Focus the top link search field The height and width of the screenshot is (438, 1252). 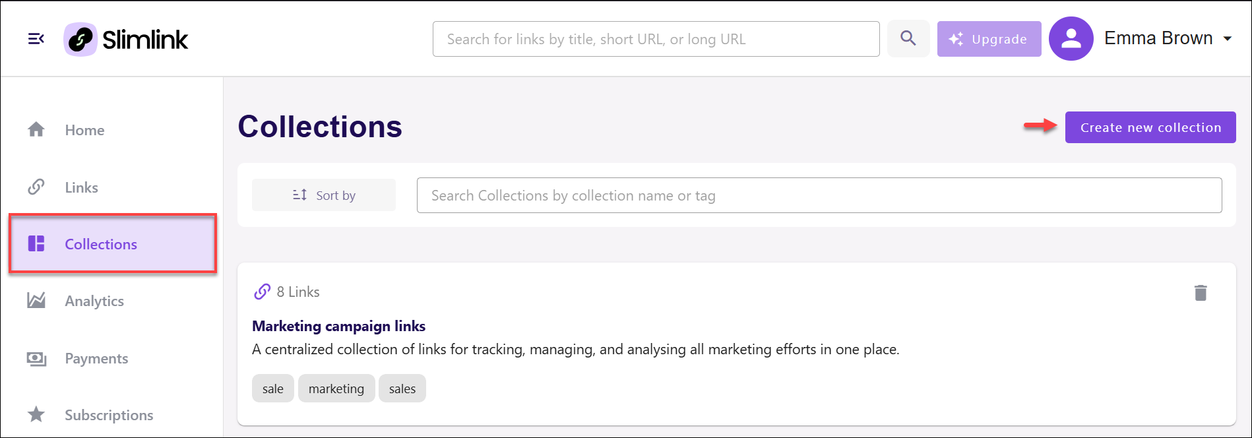click(x=656, y=39)
